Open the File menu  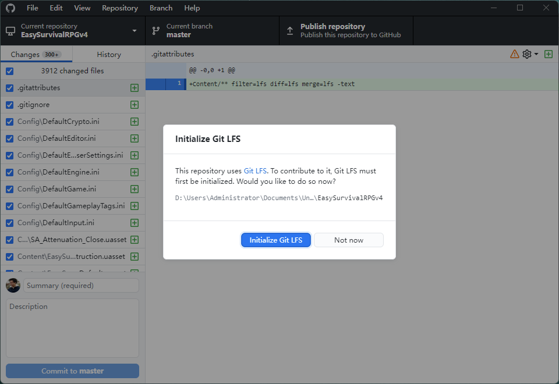(x=33, y=8)
